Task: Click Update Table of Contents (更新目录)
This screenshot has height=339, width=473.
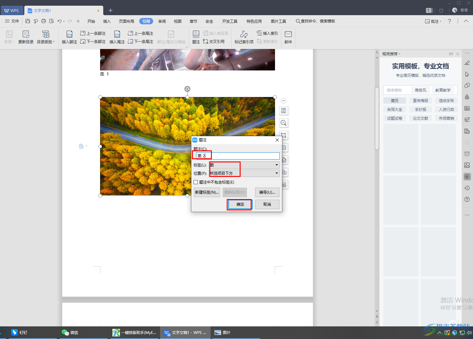Action: point(26,37)
